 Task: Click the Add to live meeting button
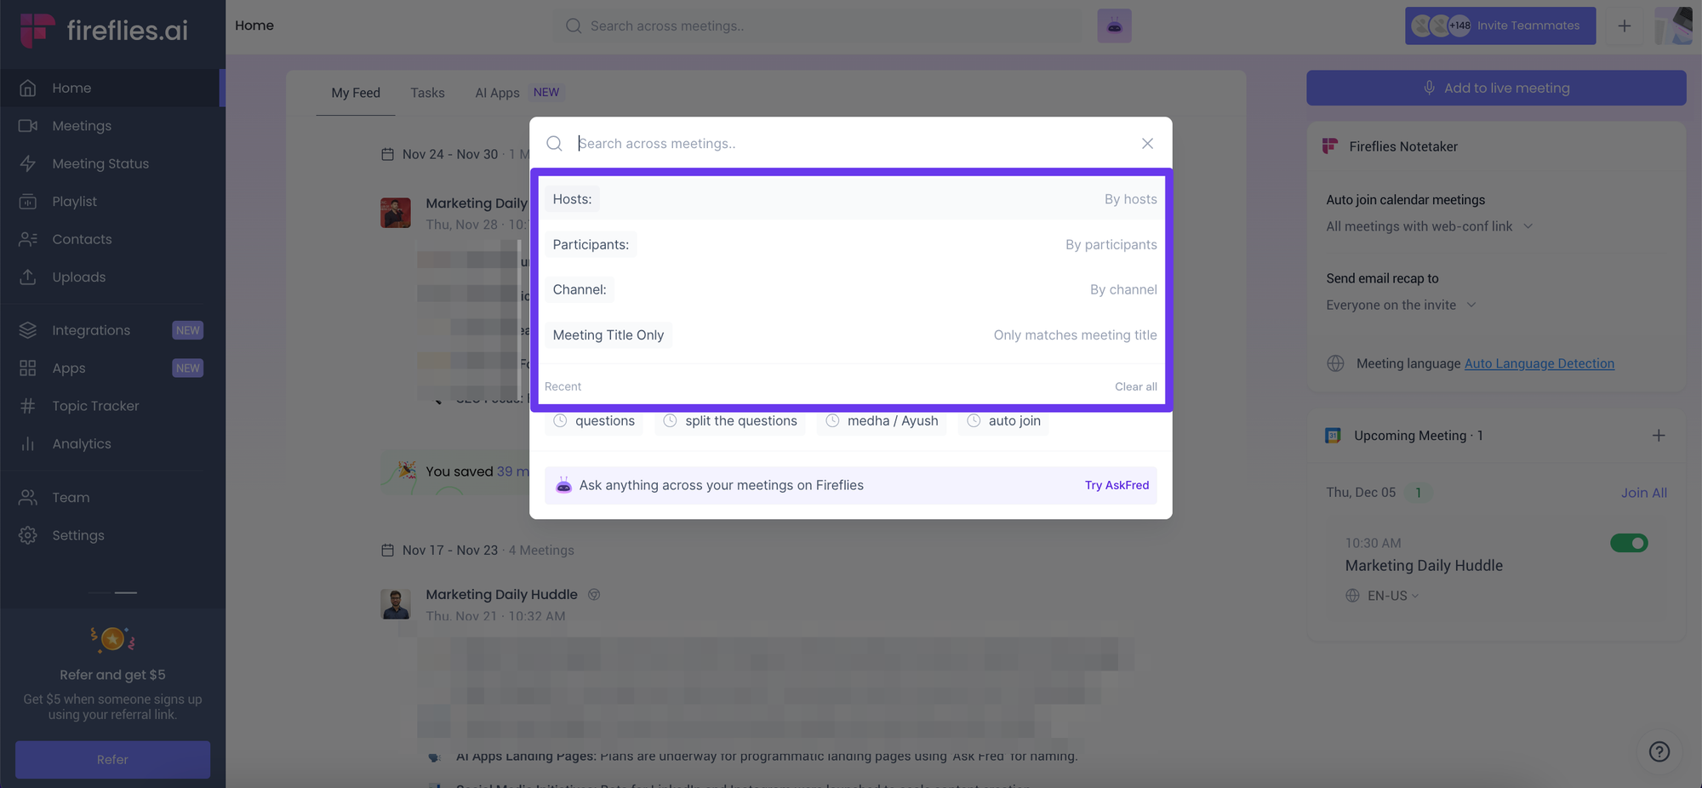click(x=1496, y=88)
